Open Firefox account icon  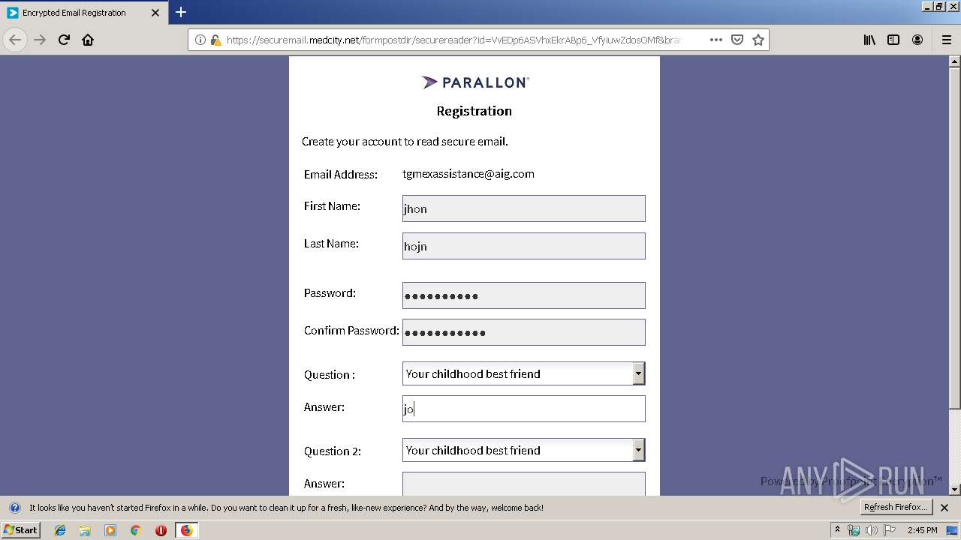coord(917,40)
